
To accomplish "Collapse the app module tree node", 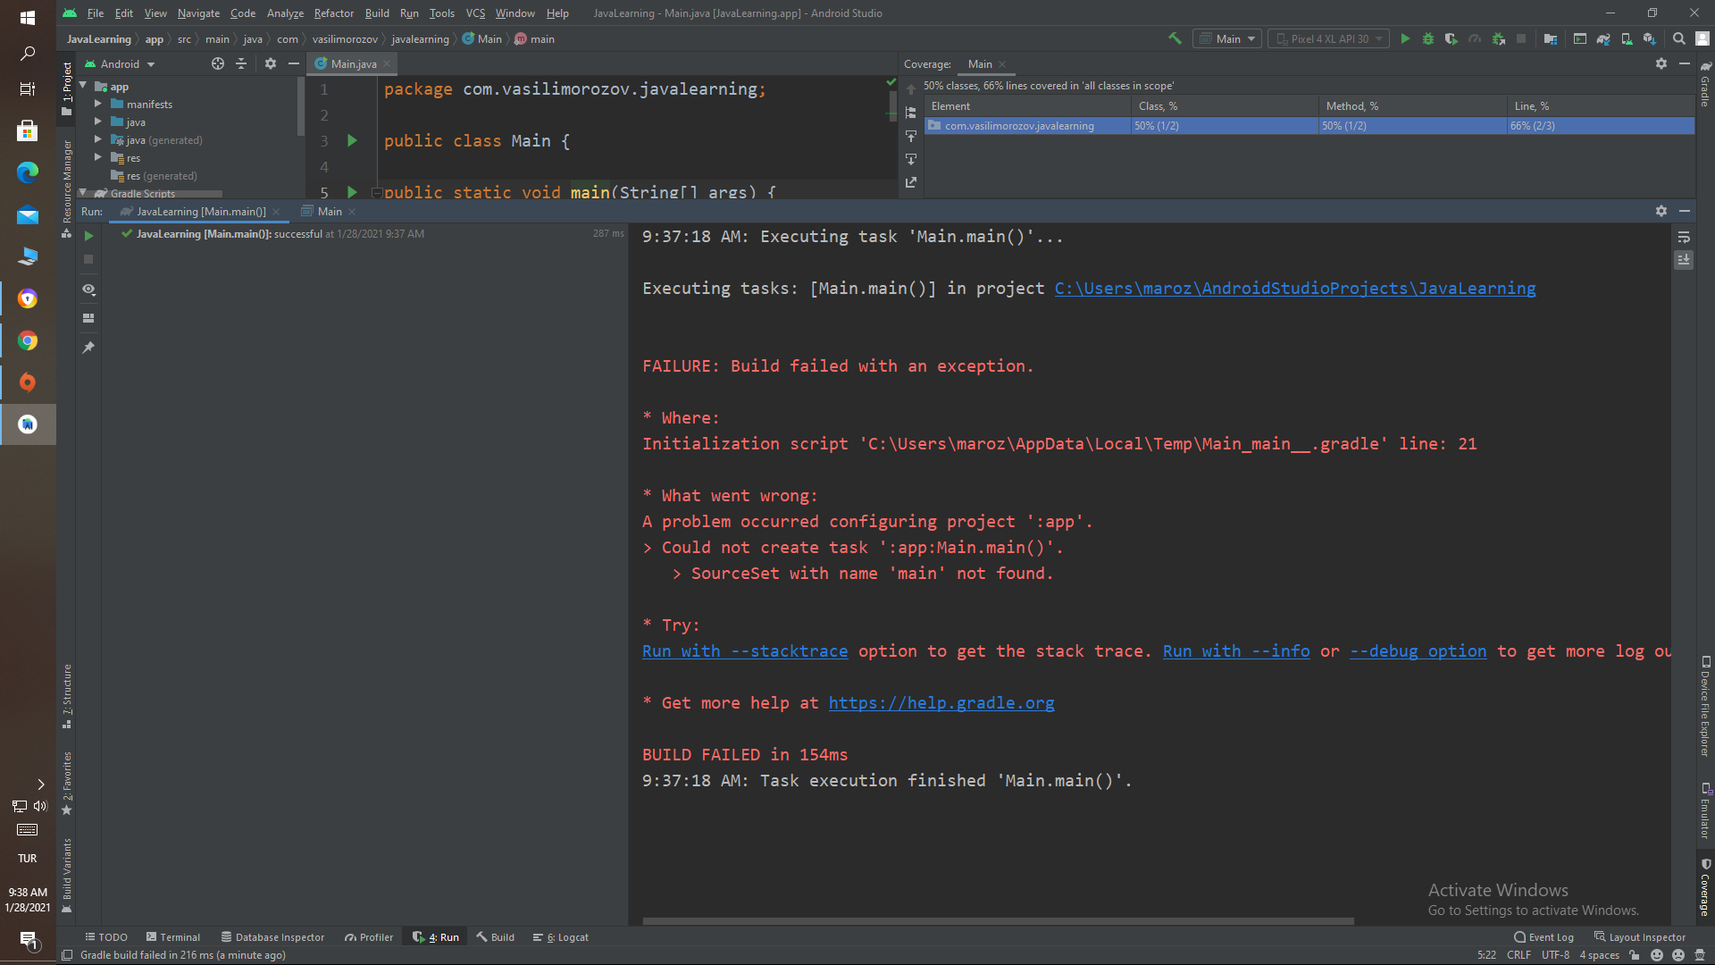I will tap(84, 86).
